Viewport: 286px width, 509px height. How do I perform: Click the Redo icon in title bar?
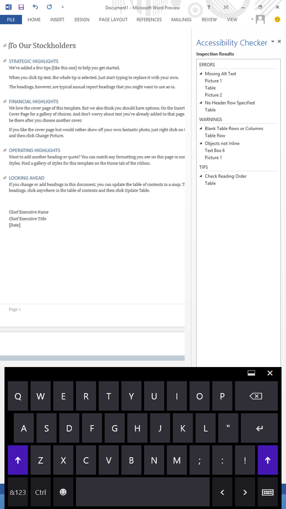49,7
